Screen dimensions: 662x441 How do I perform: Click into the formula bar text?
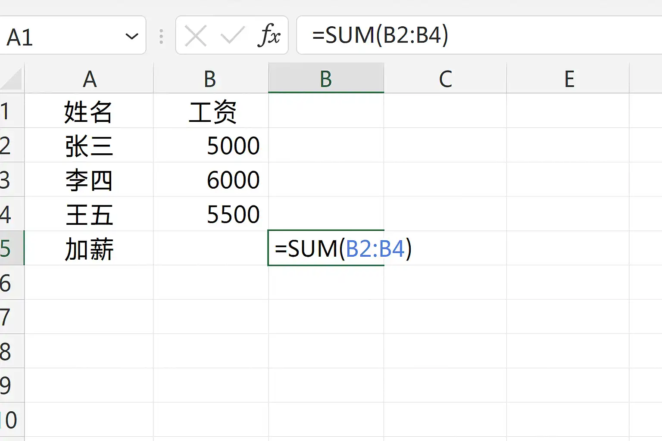(474, 35)
